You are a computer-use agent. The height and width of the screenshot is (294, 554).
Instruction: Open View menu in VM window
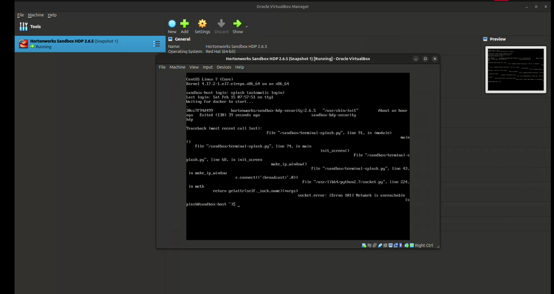(194, 67)
